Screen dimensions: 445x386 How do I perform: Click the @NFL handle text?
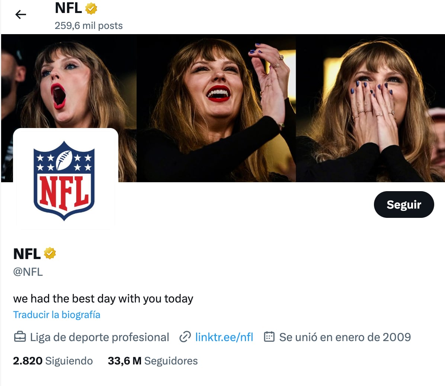click(28, 272)
